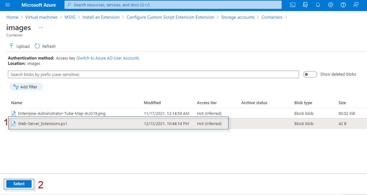The height and width of the screenshot is (195, 367).
Task: Open portal settings gear
Action: coord(330,5)
